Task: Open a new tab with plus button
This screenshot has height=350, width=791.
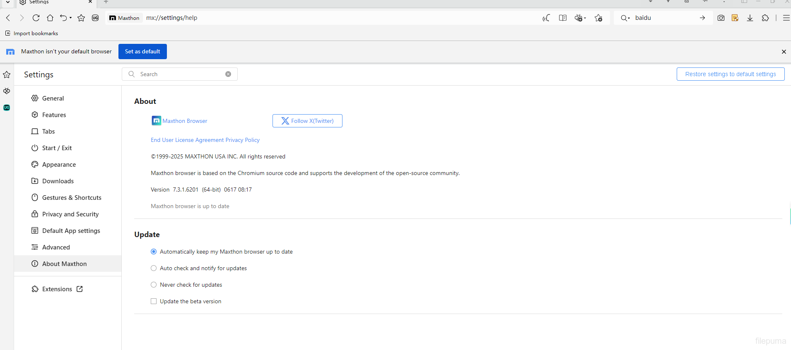Action: (106, 2)
